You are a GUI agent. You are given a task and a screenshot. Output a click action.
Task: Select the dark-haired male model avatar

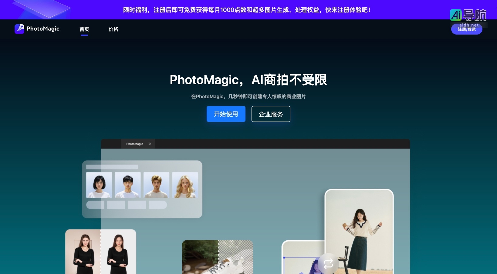pos(128,184)
